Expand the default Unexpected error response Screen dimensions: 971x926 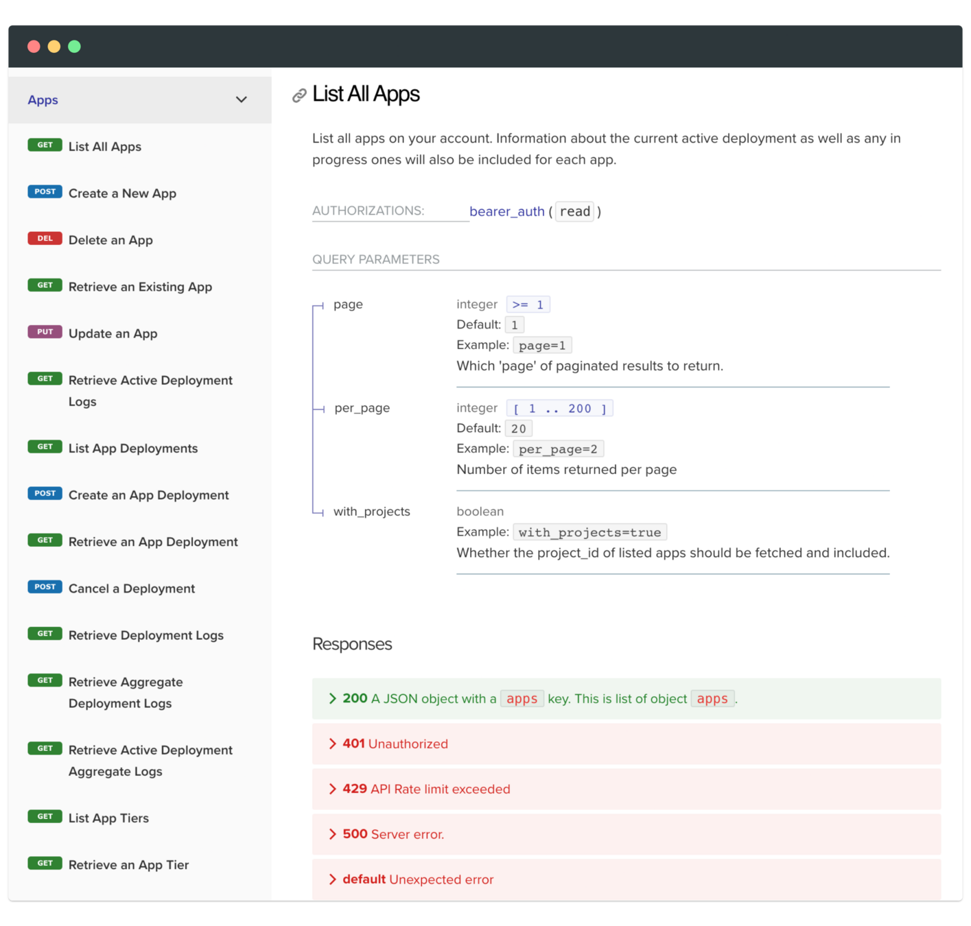coord(333,879)
